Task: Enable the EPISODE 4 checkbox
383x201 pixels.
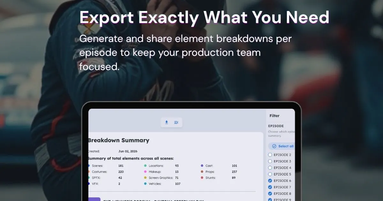Action: coord(270,168)
